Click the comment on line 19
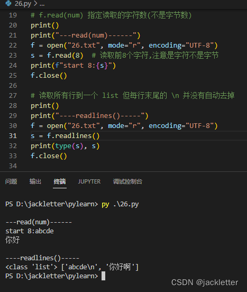 pos(111,15)
